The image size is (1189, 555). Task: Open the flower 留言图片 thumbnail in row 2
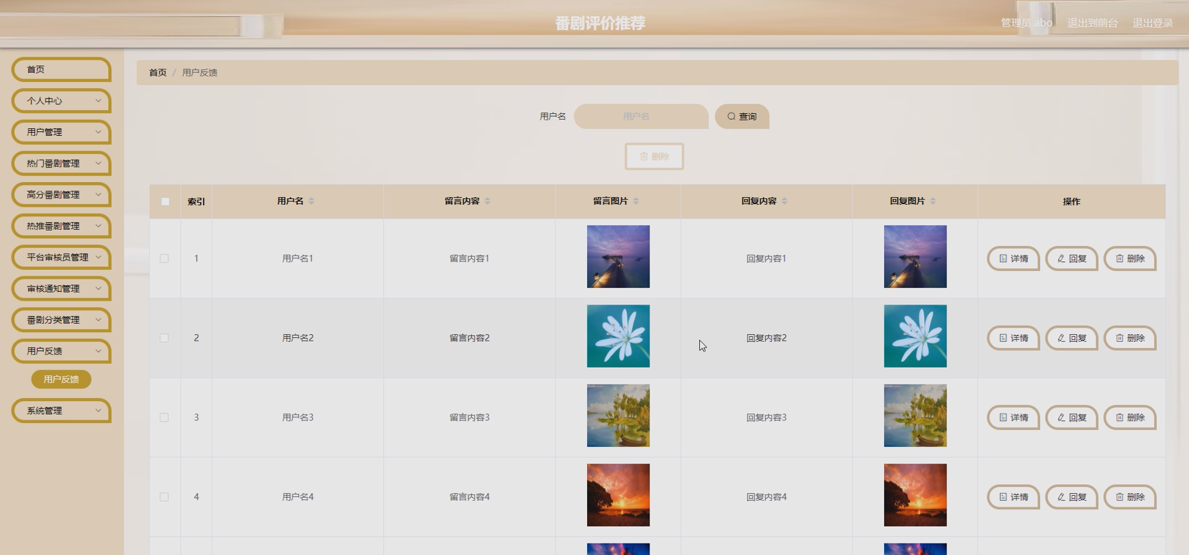pyautogui.click(x=618, y=336)
